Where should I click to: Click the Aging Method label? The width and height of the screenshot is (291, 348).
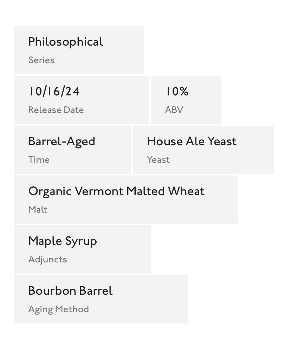58,309
